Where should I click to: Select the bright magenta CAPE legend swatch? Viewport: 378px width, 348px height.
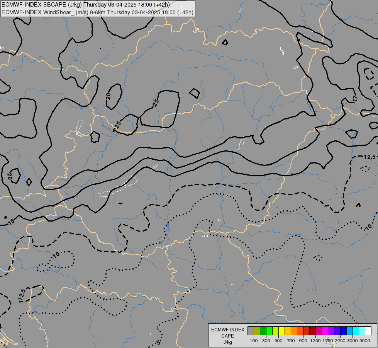coord(325,331)
